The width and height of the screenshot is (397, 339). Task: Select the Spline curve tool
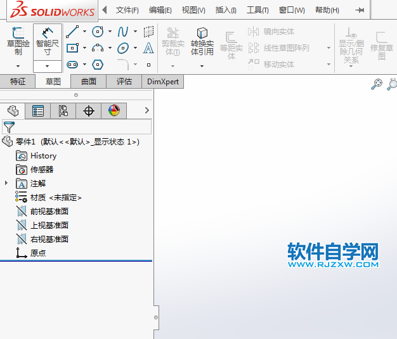tap(123, 32)
